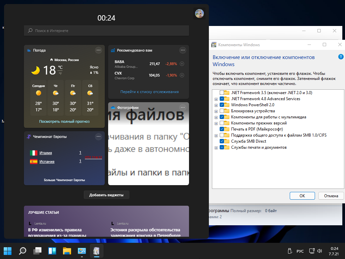Switch input language РУС in tray
Viewport: 345px width, 259px height.
(x=300, y=251)
